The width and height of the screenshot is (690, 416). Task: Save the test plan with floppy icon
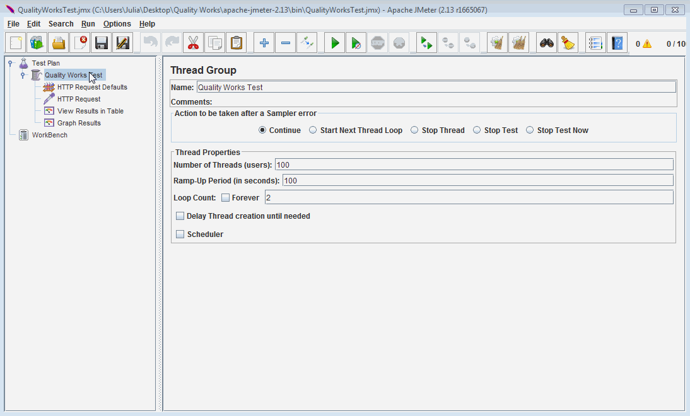pyautogui.click(x=102, y=43)
